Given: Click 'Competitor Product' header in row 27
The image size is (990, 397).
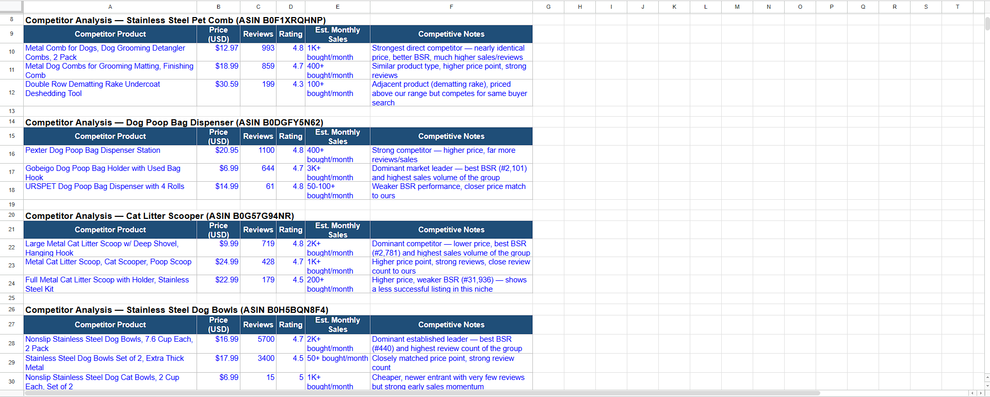Looking at the screenshot, I should coord(110,325).
